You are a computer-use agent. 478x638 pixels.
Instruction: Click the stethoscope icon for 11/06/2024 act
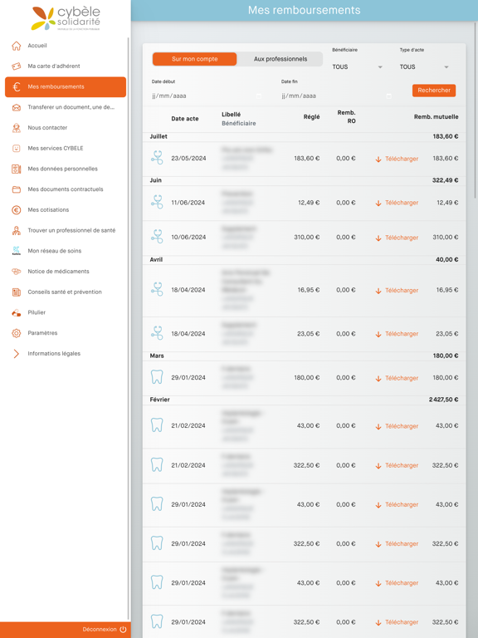[x=157, y=202]
